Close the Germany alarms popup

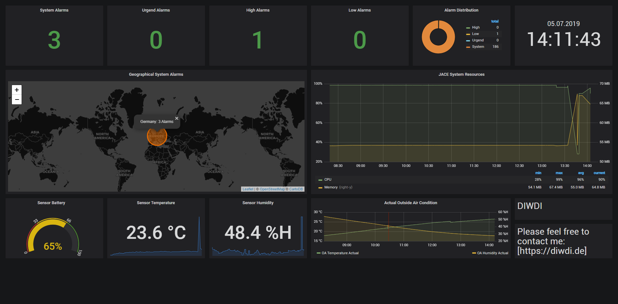click(x=177, y=118)
